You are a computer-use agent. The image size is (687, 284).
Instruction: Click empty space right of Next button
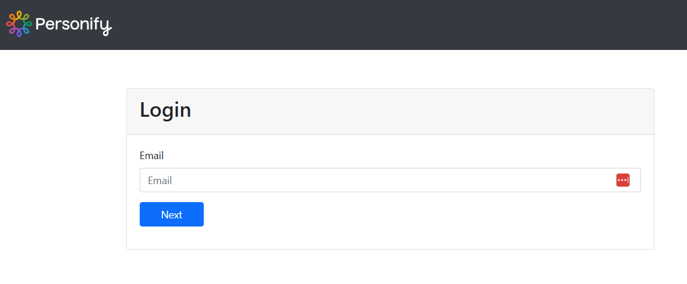tap(408, 214)
